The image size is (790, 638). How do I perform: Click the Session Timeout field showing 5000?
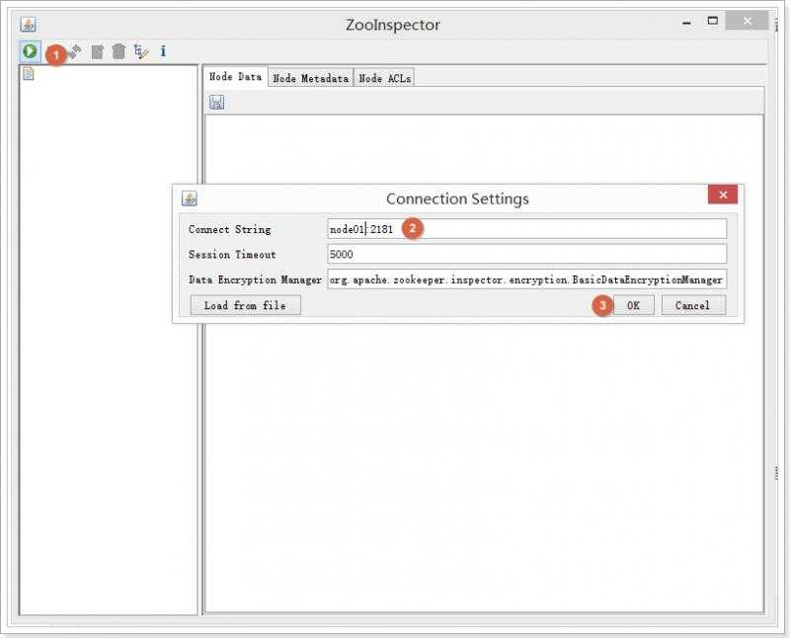[527, 254]
